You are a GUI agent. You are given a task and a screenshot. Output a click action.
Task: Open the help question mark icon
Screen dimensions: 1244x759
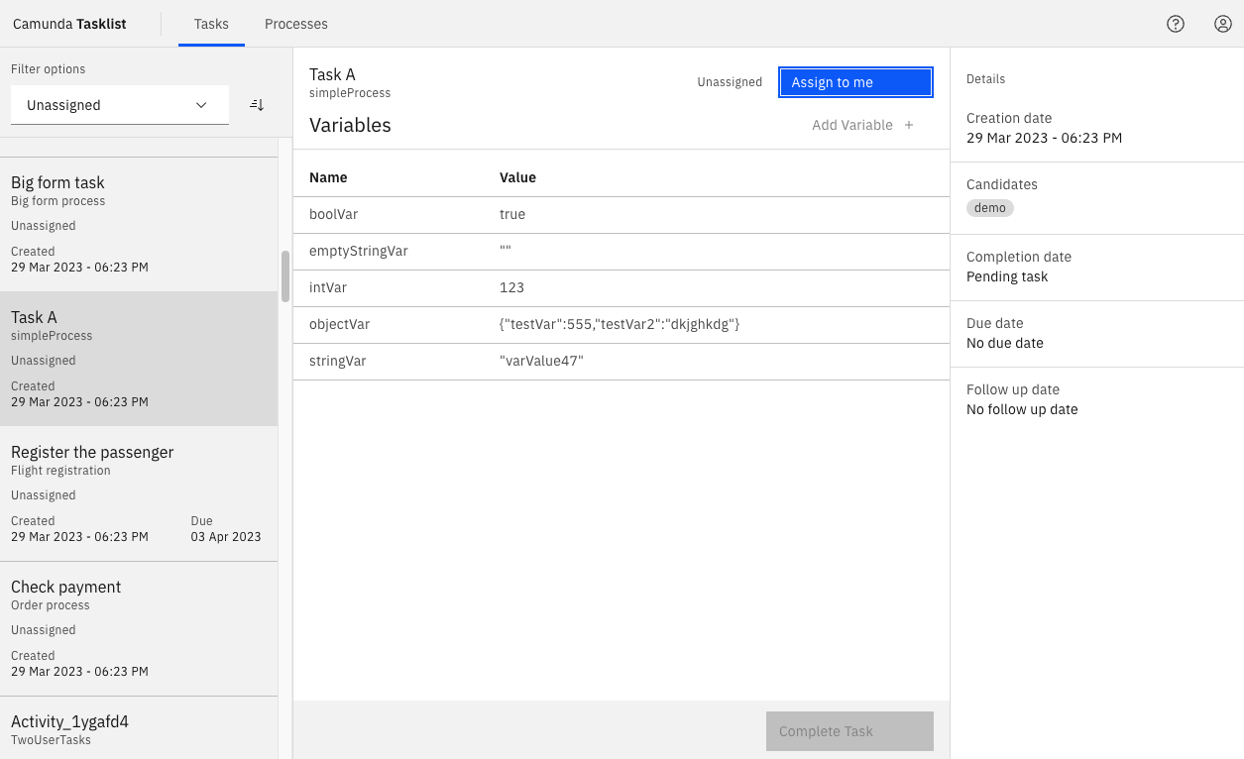click(x=1176, y=24)
